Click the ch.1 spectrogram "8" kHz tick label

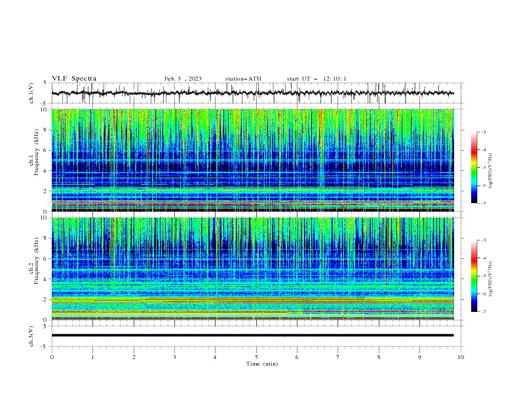[x=45, y=130]
